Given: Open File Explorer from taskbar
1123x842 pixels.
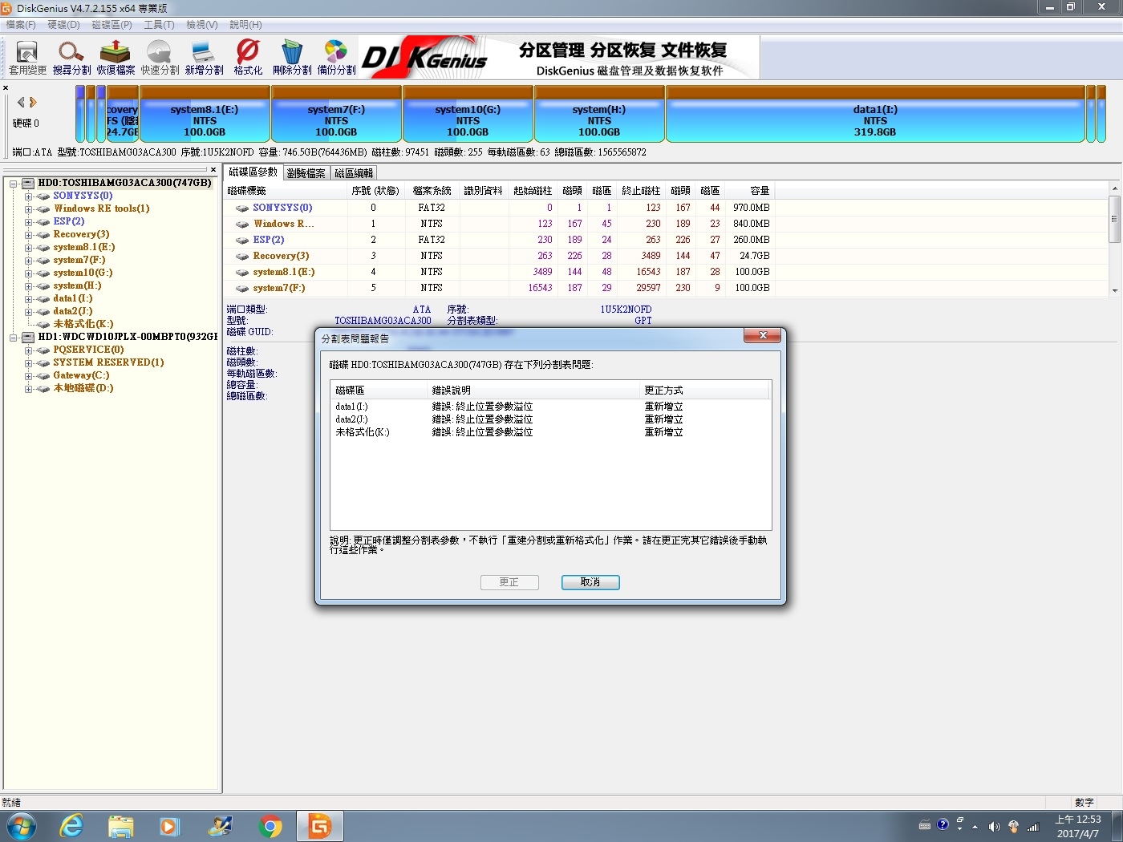Looking at the screenshot, I should pyautogui.click(x=121, y=826).
